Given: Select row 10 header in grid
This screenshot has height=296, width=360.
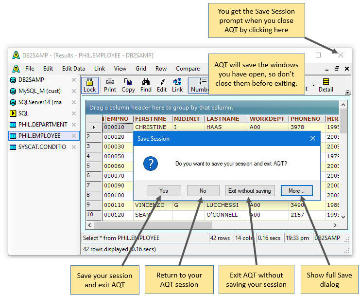Looking at the screenshot, I should pos(94,215).
